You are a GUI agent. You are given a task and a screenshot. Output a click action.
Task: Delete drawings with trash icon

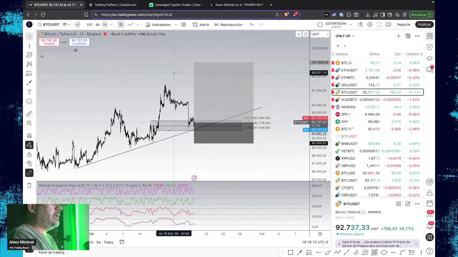pyautogui.click(x=29, y=185)
